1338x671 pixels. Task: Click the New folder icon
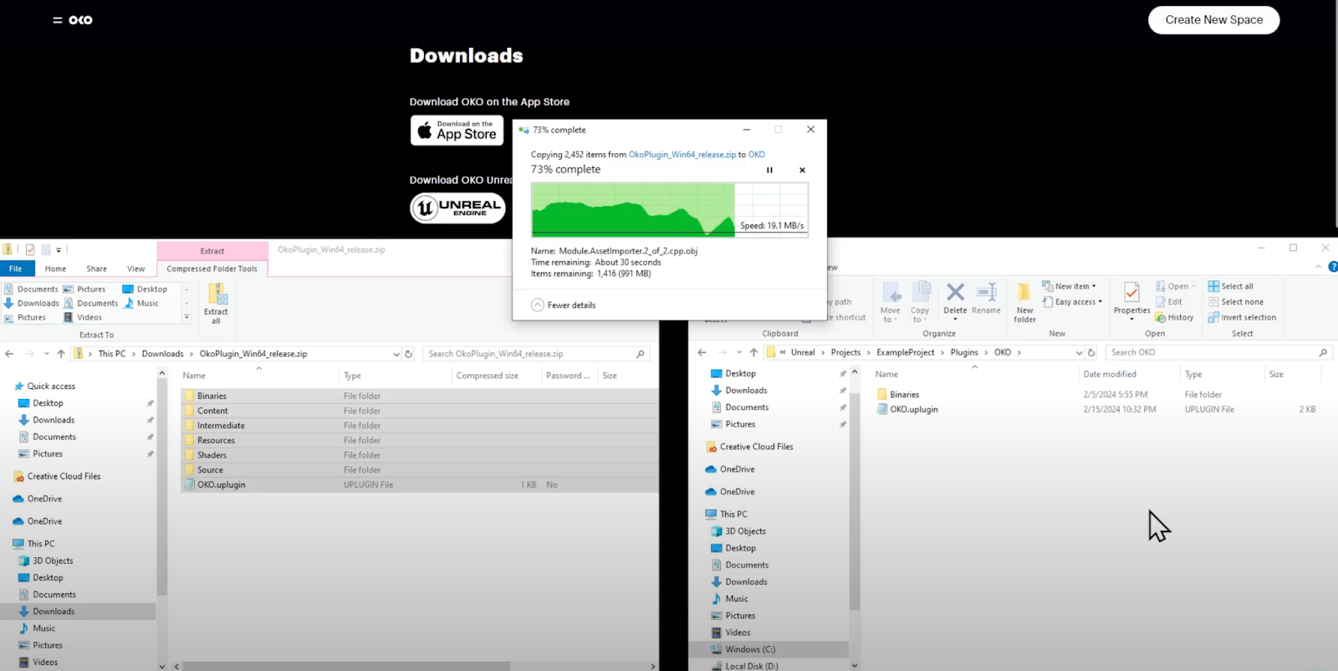click(x=1024, y=302)
